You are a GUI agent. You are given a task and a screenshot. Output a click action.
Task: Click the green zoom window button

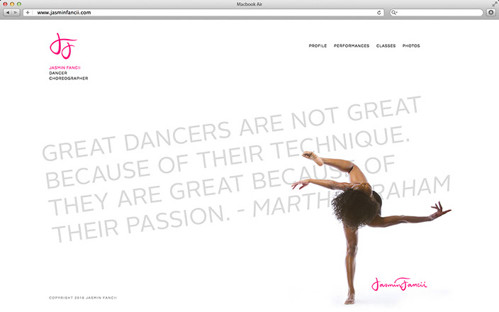point(20,4)
